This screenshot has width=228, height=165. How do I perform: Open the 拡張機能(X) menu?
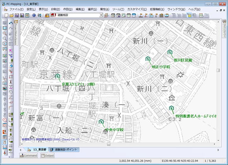[157, 9]
